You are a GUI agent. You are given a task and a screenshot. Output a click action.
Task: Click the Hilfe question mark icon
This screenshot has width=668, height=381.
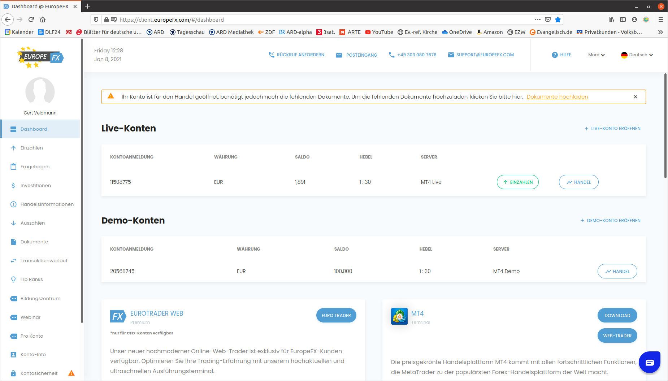[555, 55]
